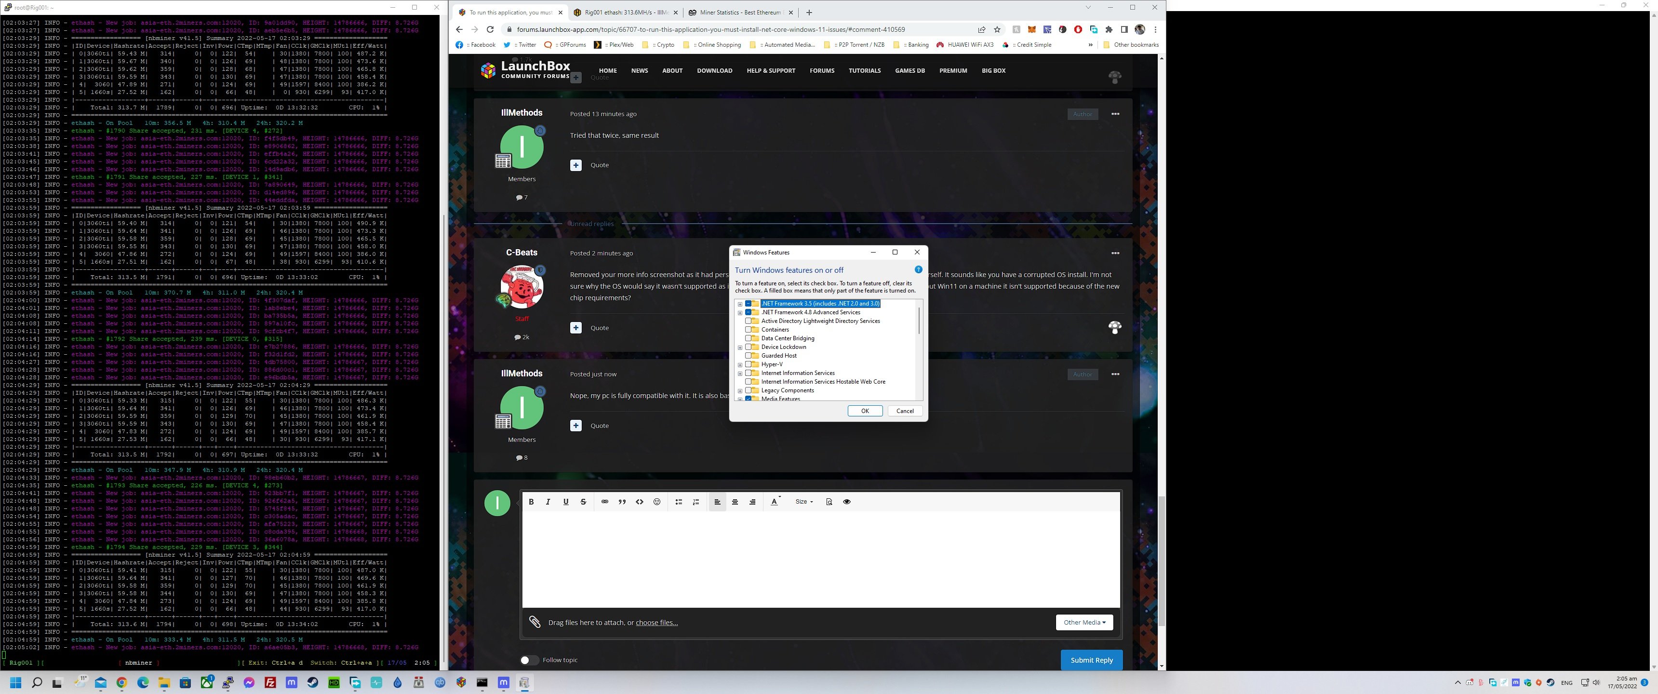Screen dimensions: 1658x694
Task: Reload the Chrome page
Action: 490,29
